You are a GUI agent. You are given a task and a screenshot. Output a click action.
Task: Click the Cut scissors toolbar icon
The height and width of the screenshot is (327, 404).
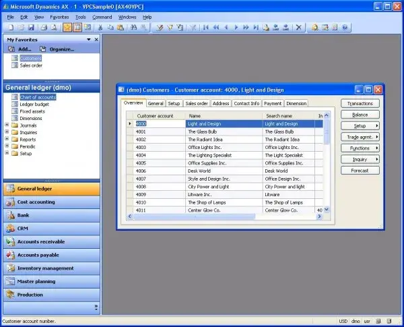(x=100, y=28)
